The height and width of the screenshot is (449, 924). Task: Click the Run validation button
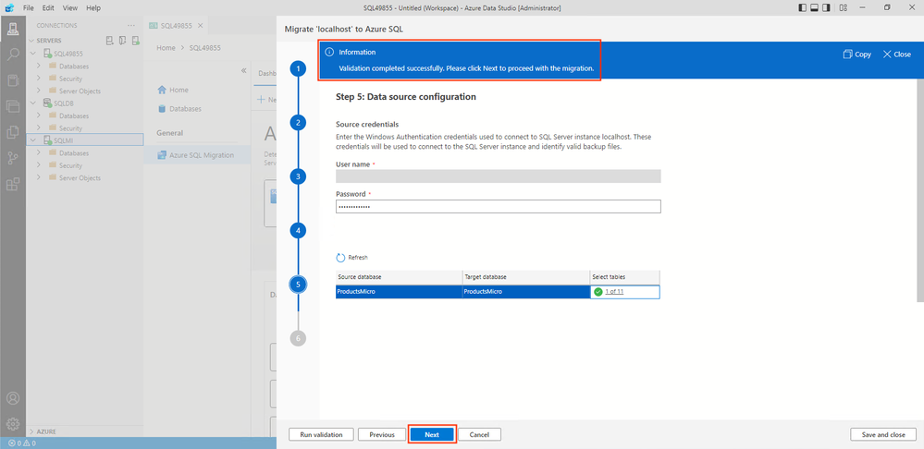(321, 434)
